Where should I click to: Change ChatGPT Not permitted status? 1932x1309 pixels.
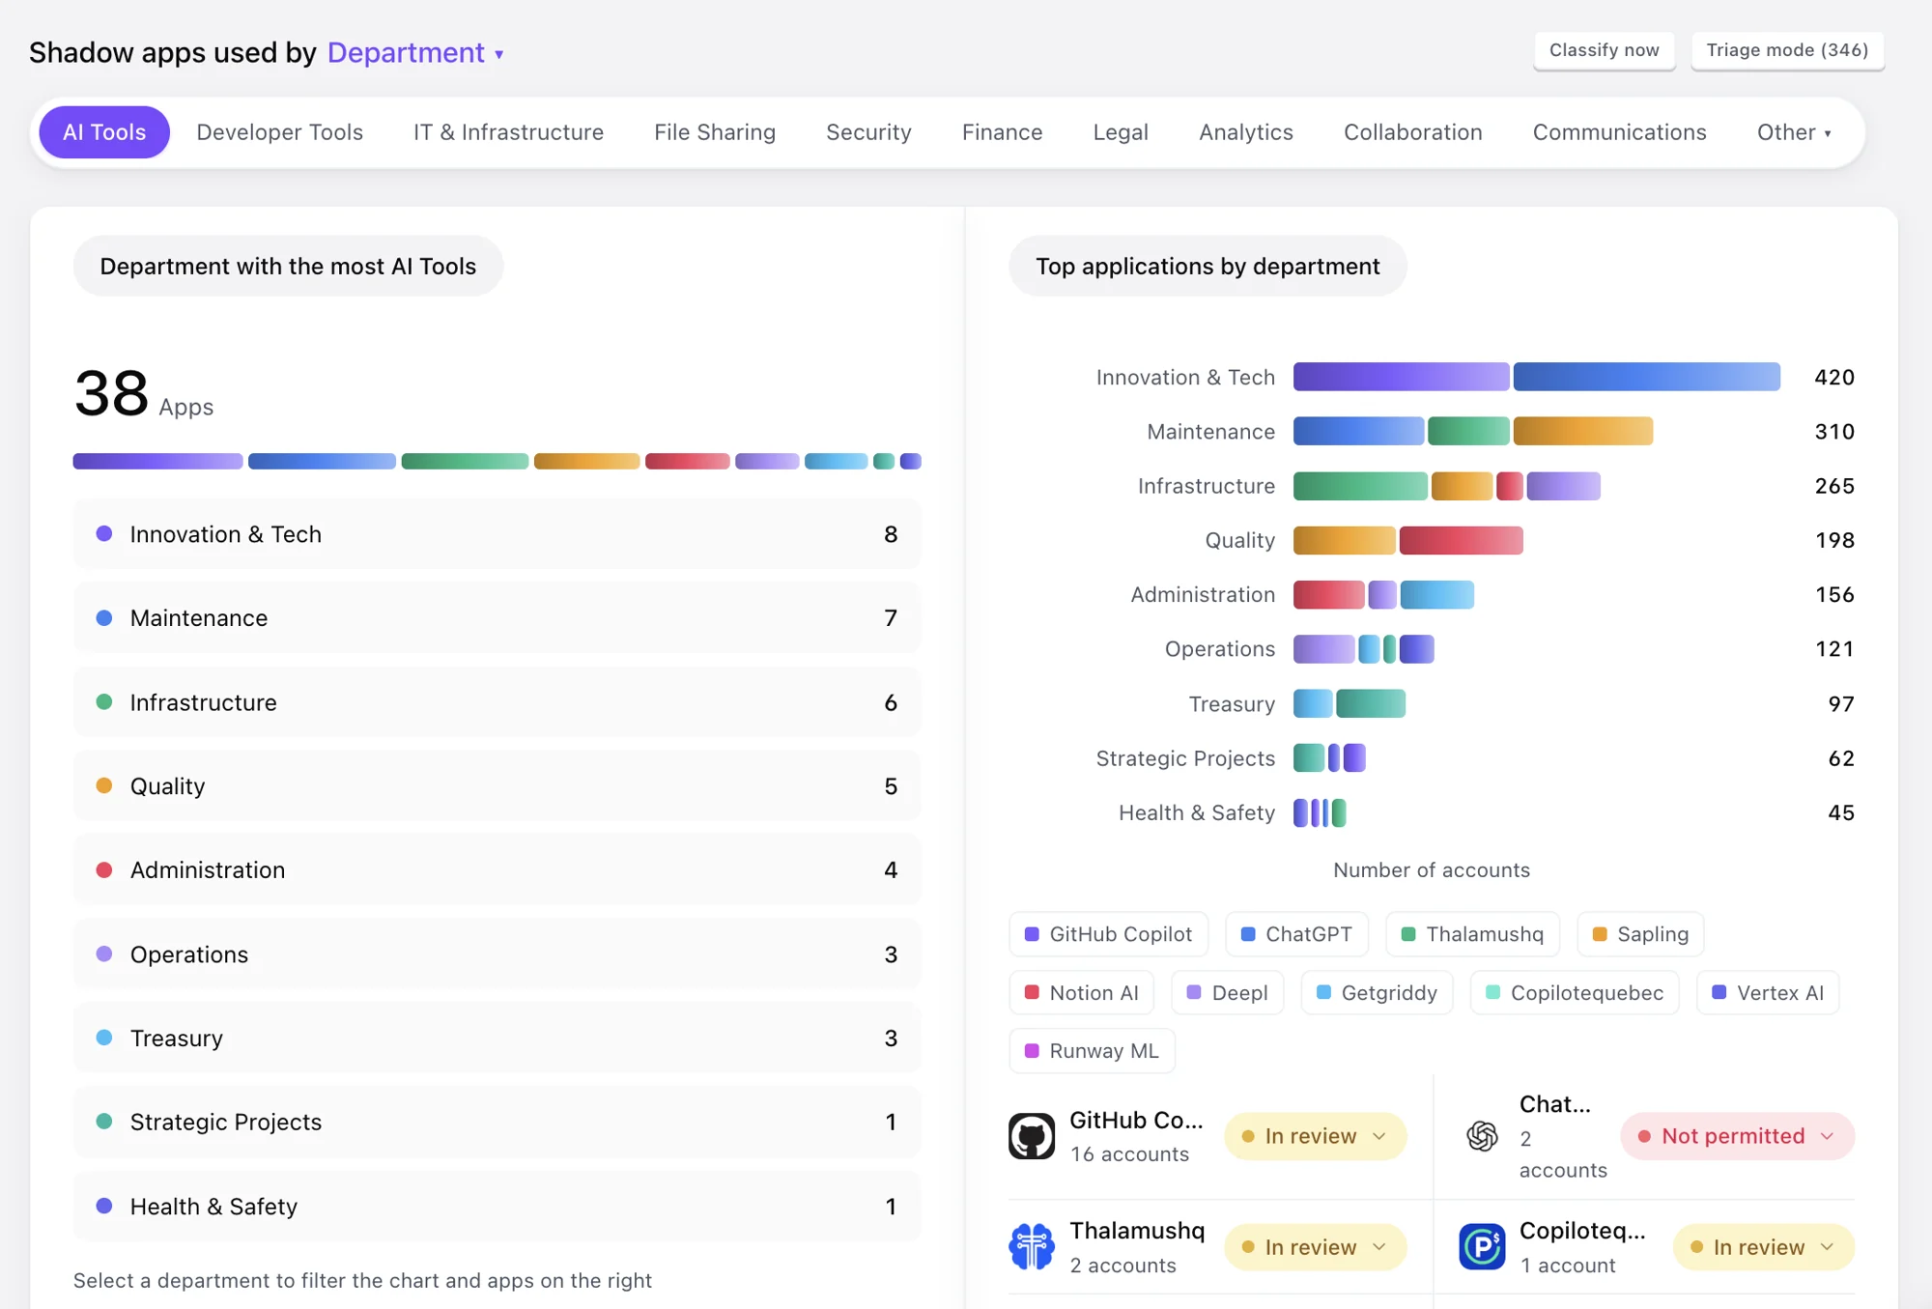1737,1136
